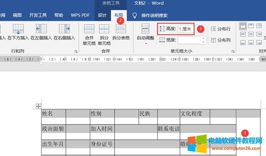Click Distribute Columns (分布列) button
Screen dimensions: 266x156
click(x=221, y=40)
